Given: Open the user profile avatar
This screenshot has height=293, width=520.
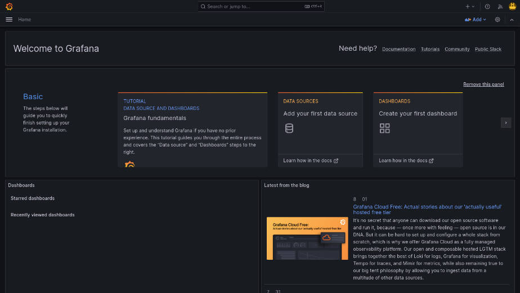Looking at the screenshot, I should pyautogui.click(x=512, y=6).
